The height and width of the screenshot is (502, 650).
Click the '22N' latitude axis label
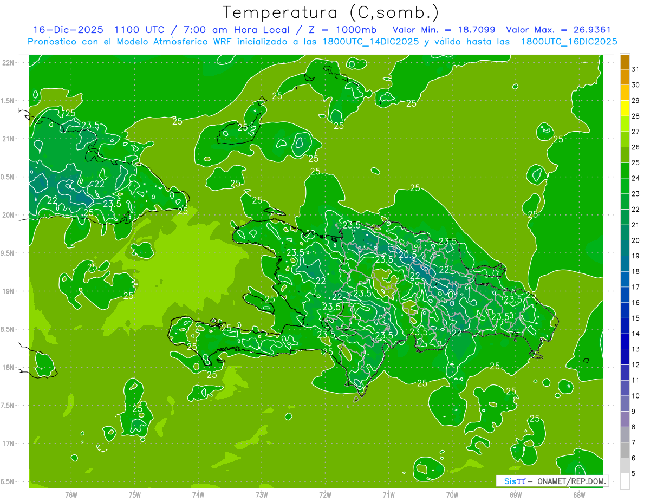8,63
